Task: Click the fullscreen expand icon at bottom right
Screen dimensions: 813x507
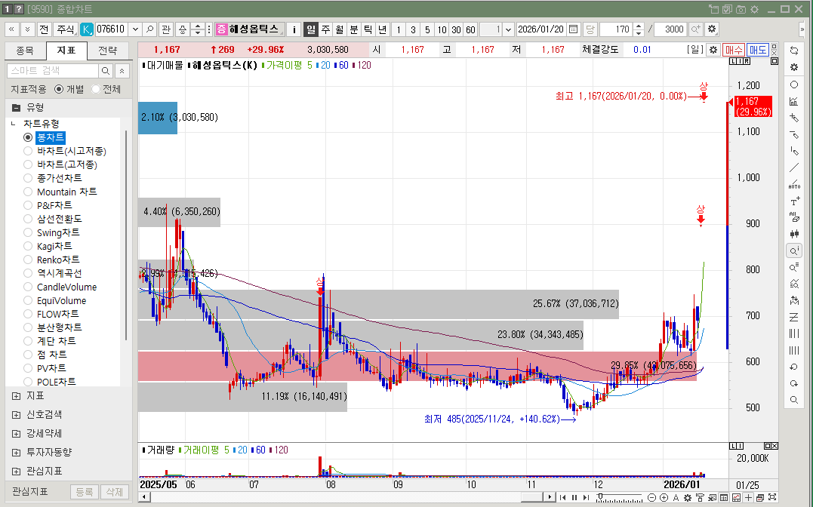Action: coord(772,498)
